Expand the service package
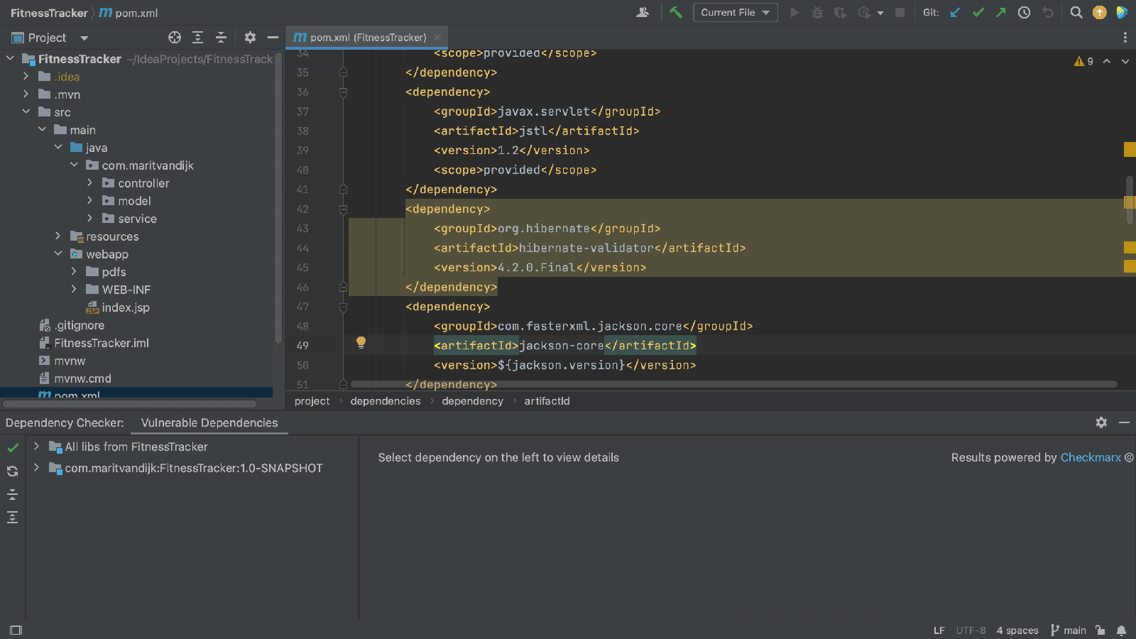The width and height of the screenshot is (1136, 639). click(x=90, y=218)
